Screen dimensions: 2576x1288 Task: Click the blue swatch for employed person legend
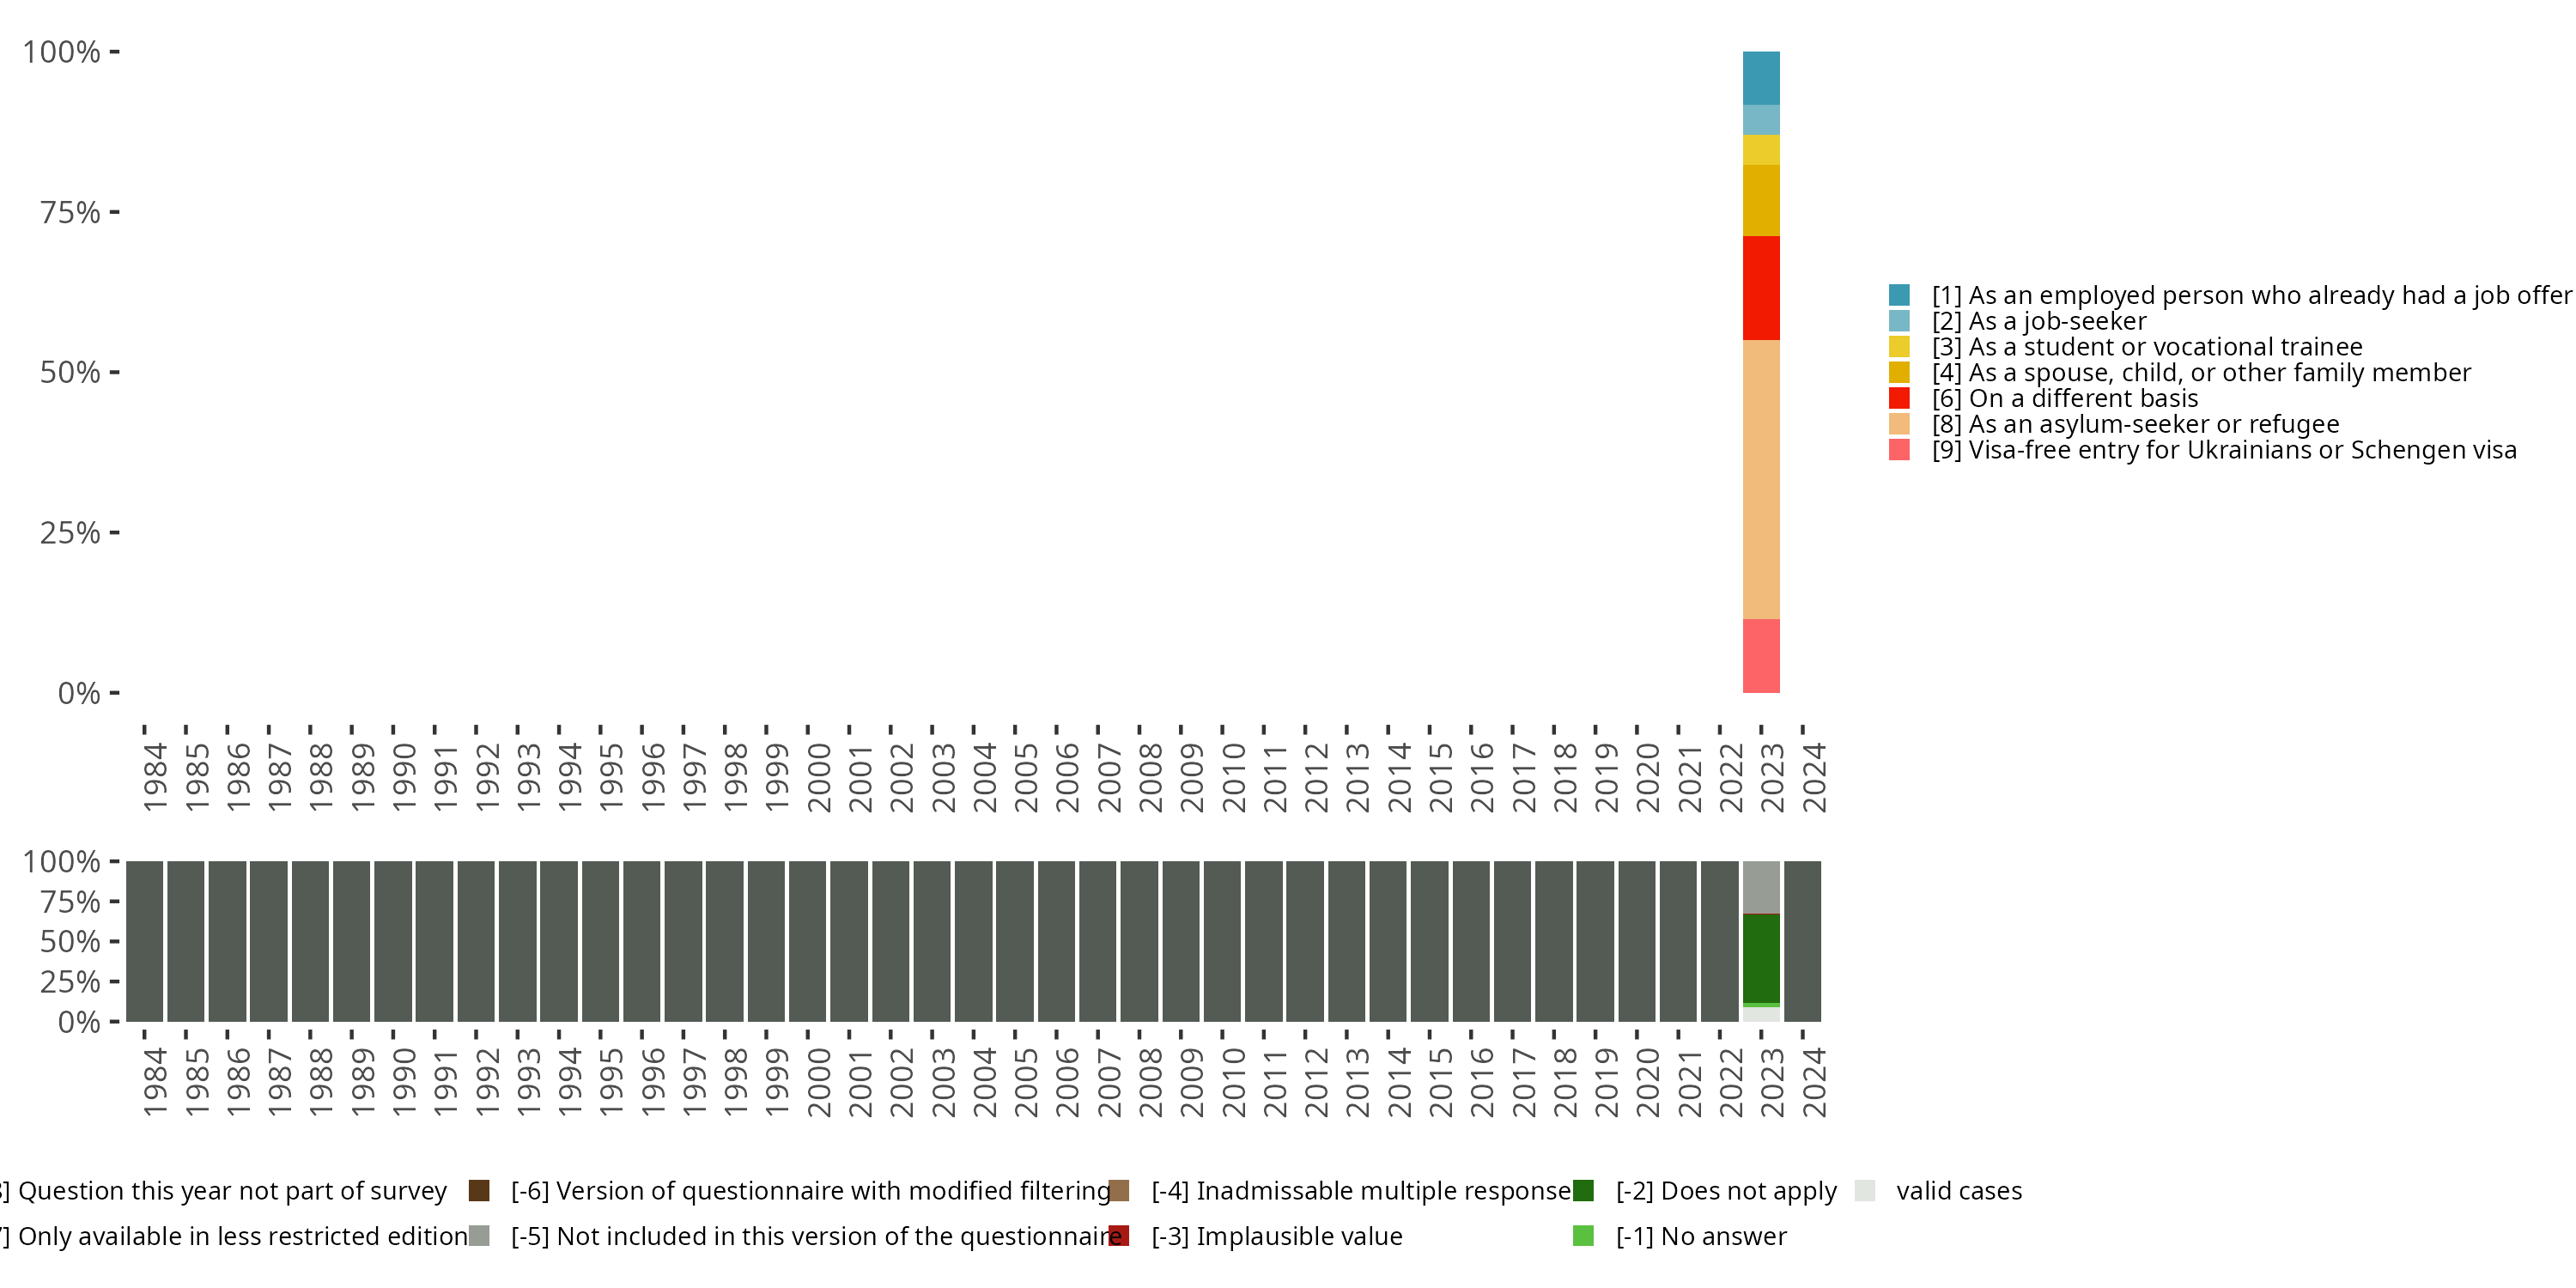pyautogui.click(x=1899, y=295)
